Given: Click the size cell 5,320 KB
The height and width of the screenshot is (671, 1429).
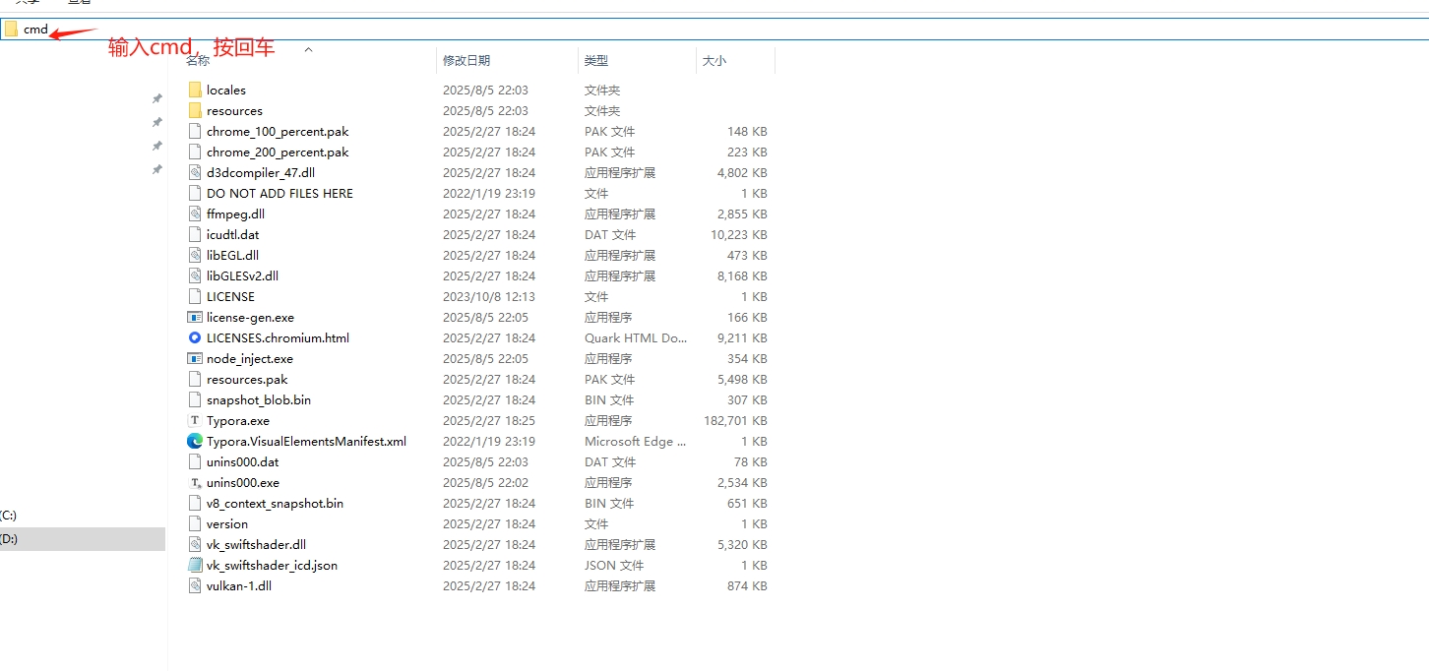Looking at the screenshot, I should 742,545.
